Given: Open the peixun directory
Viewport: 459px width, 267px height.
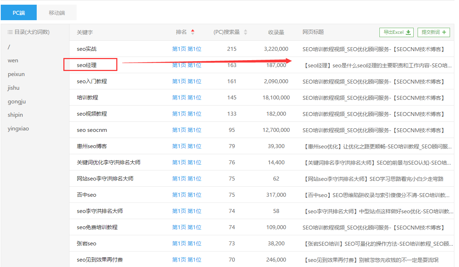Looking at the screenshot, I should tap(16, 74).
